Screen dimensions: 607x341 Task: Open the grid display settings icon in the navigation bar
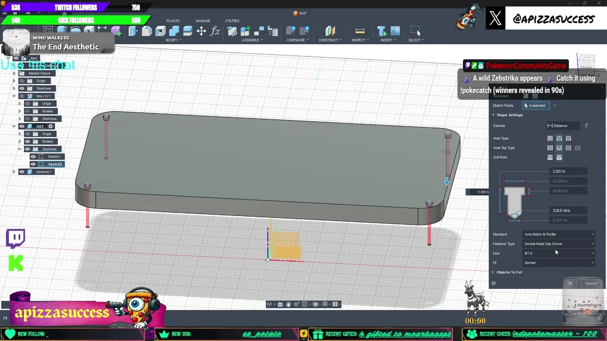(x=324, y=304)
